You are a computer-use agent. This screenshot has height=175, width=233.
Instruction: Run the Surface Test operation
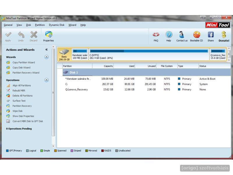[x=19, y=101]
